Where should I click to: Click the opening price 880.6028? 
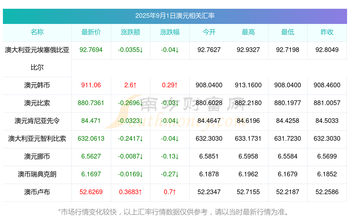(209, 103)
